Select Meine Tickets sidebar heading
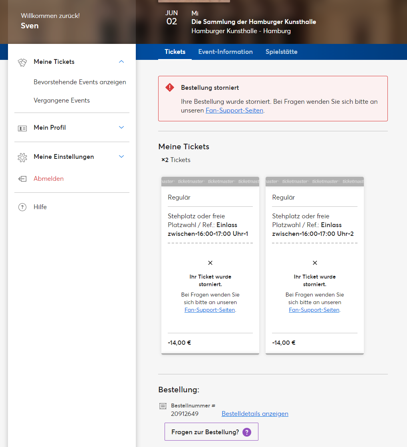Viewport: 407px width, 447px height. click(54, 61)
